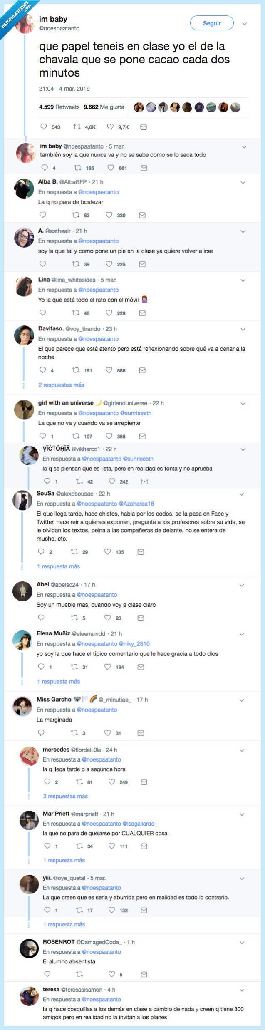Show '3 respuestas más' under mercedes' reply
The image size is (265, 1030).
pos(65,796)
